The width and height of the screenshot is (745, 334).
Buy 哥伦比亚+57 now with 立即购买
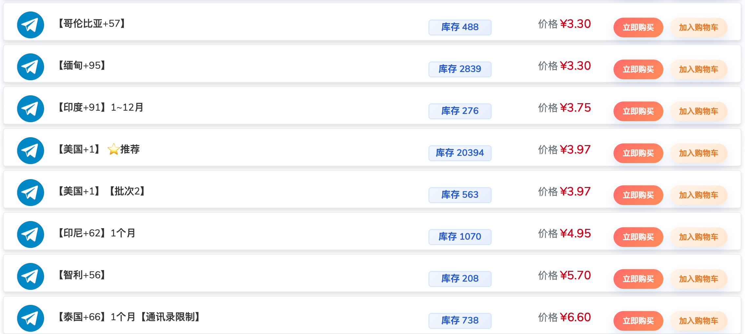[638, 28]
